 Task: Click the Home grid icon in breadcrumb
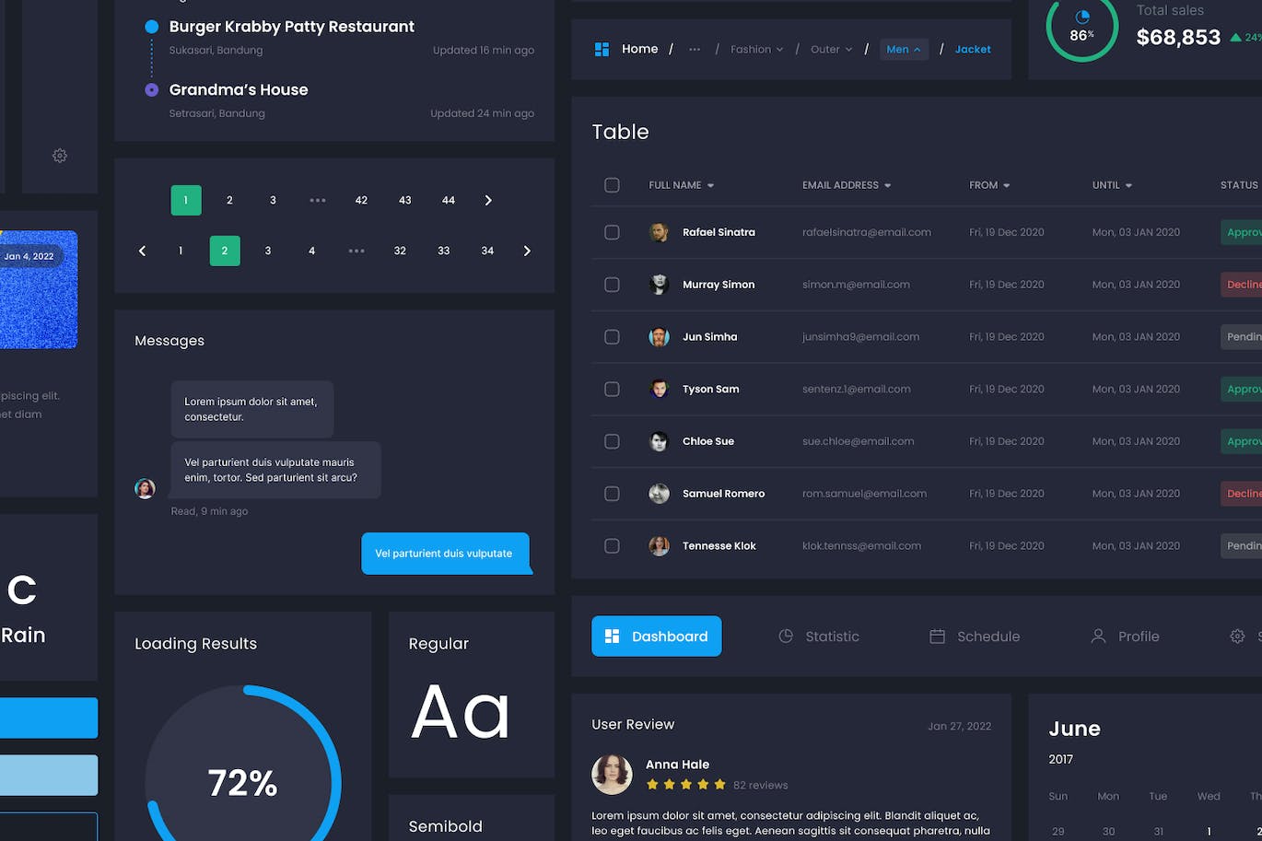pos(602,50)
